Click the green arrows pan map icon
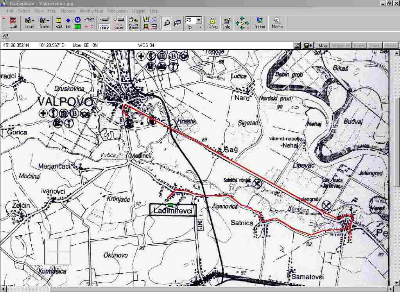Screen dimensions: 400x292 (x=242, y=23)
